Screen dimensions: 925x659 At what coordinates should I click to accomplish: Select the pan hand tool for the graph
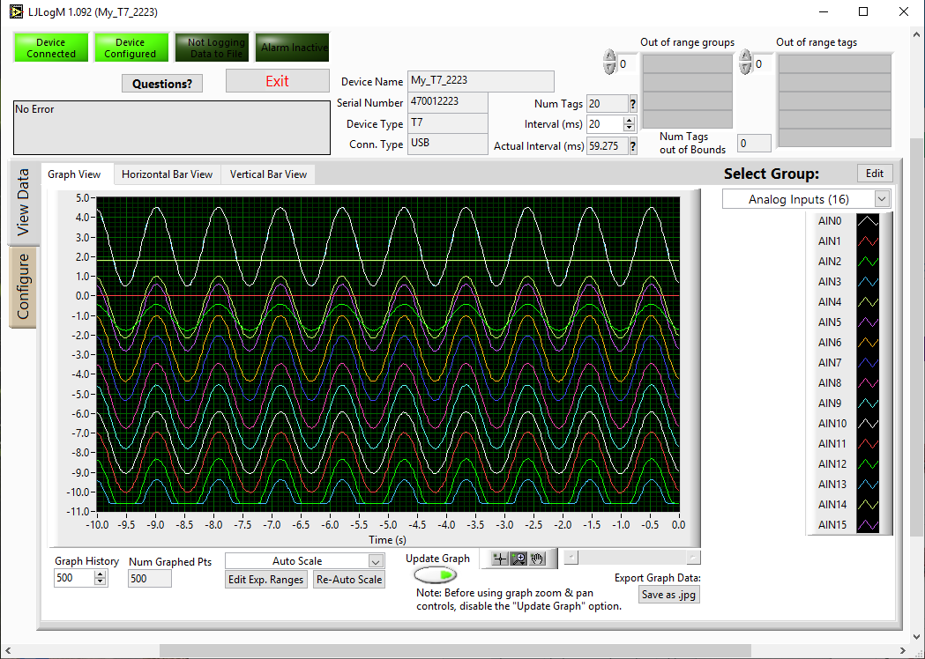click(537, 558)
